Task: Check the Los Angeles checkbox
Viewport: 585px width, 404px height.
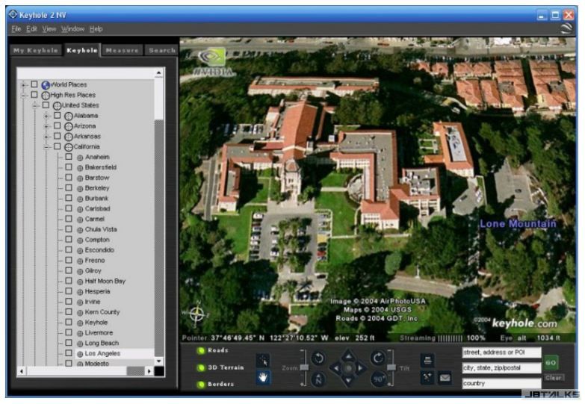Action: pos(69,353)
